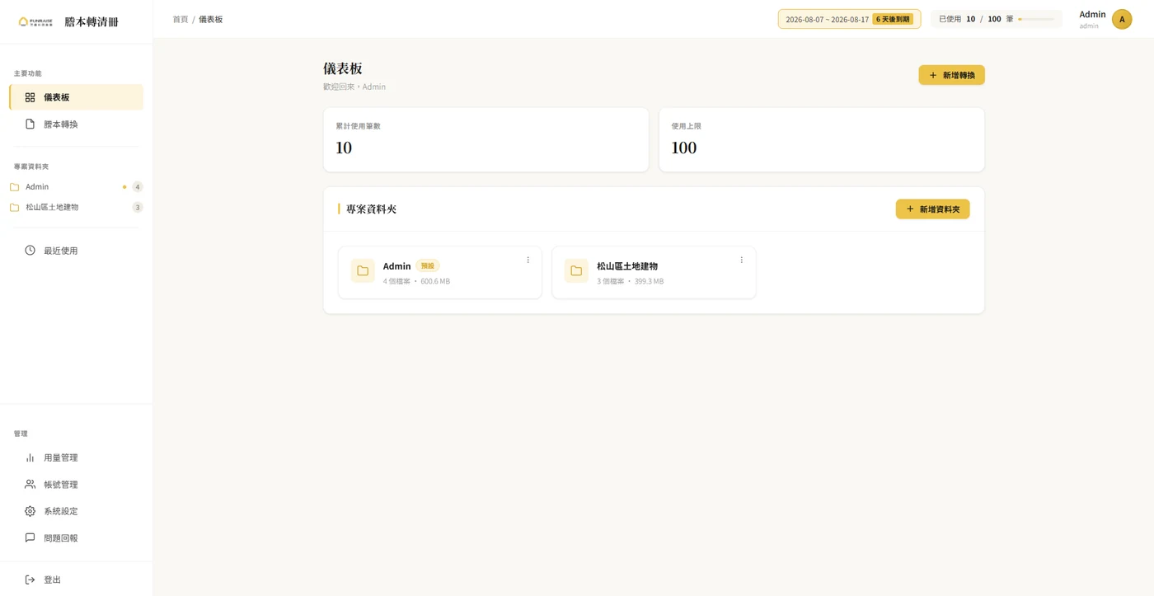Click the 登出 logout label

point(53,580)
